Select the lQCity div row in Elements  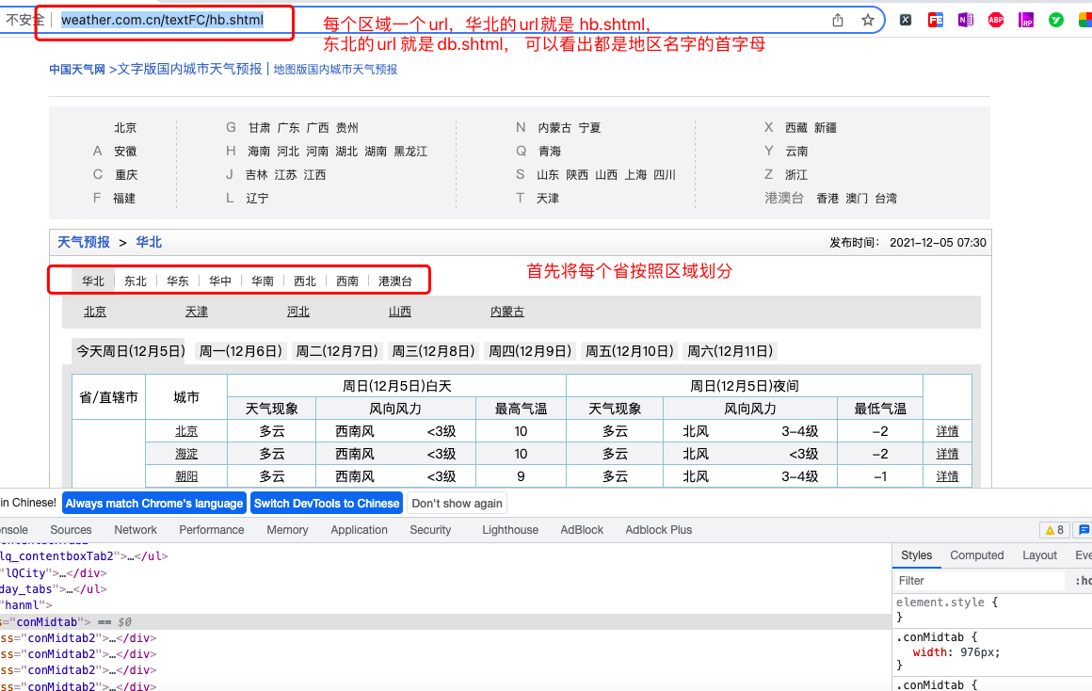click(445, 573)
